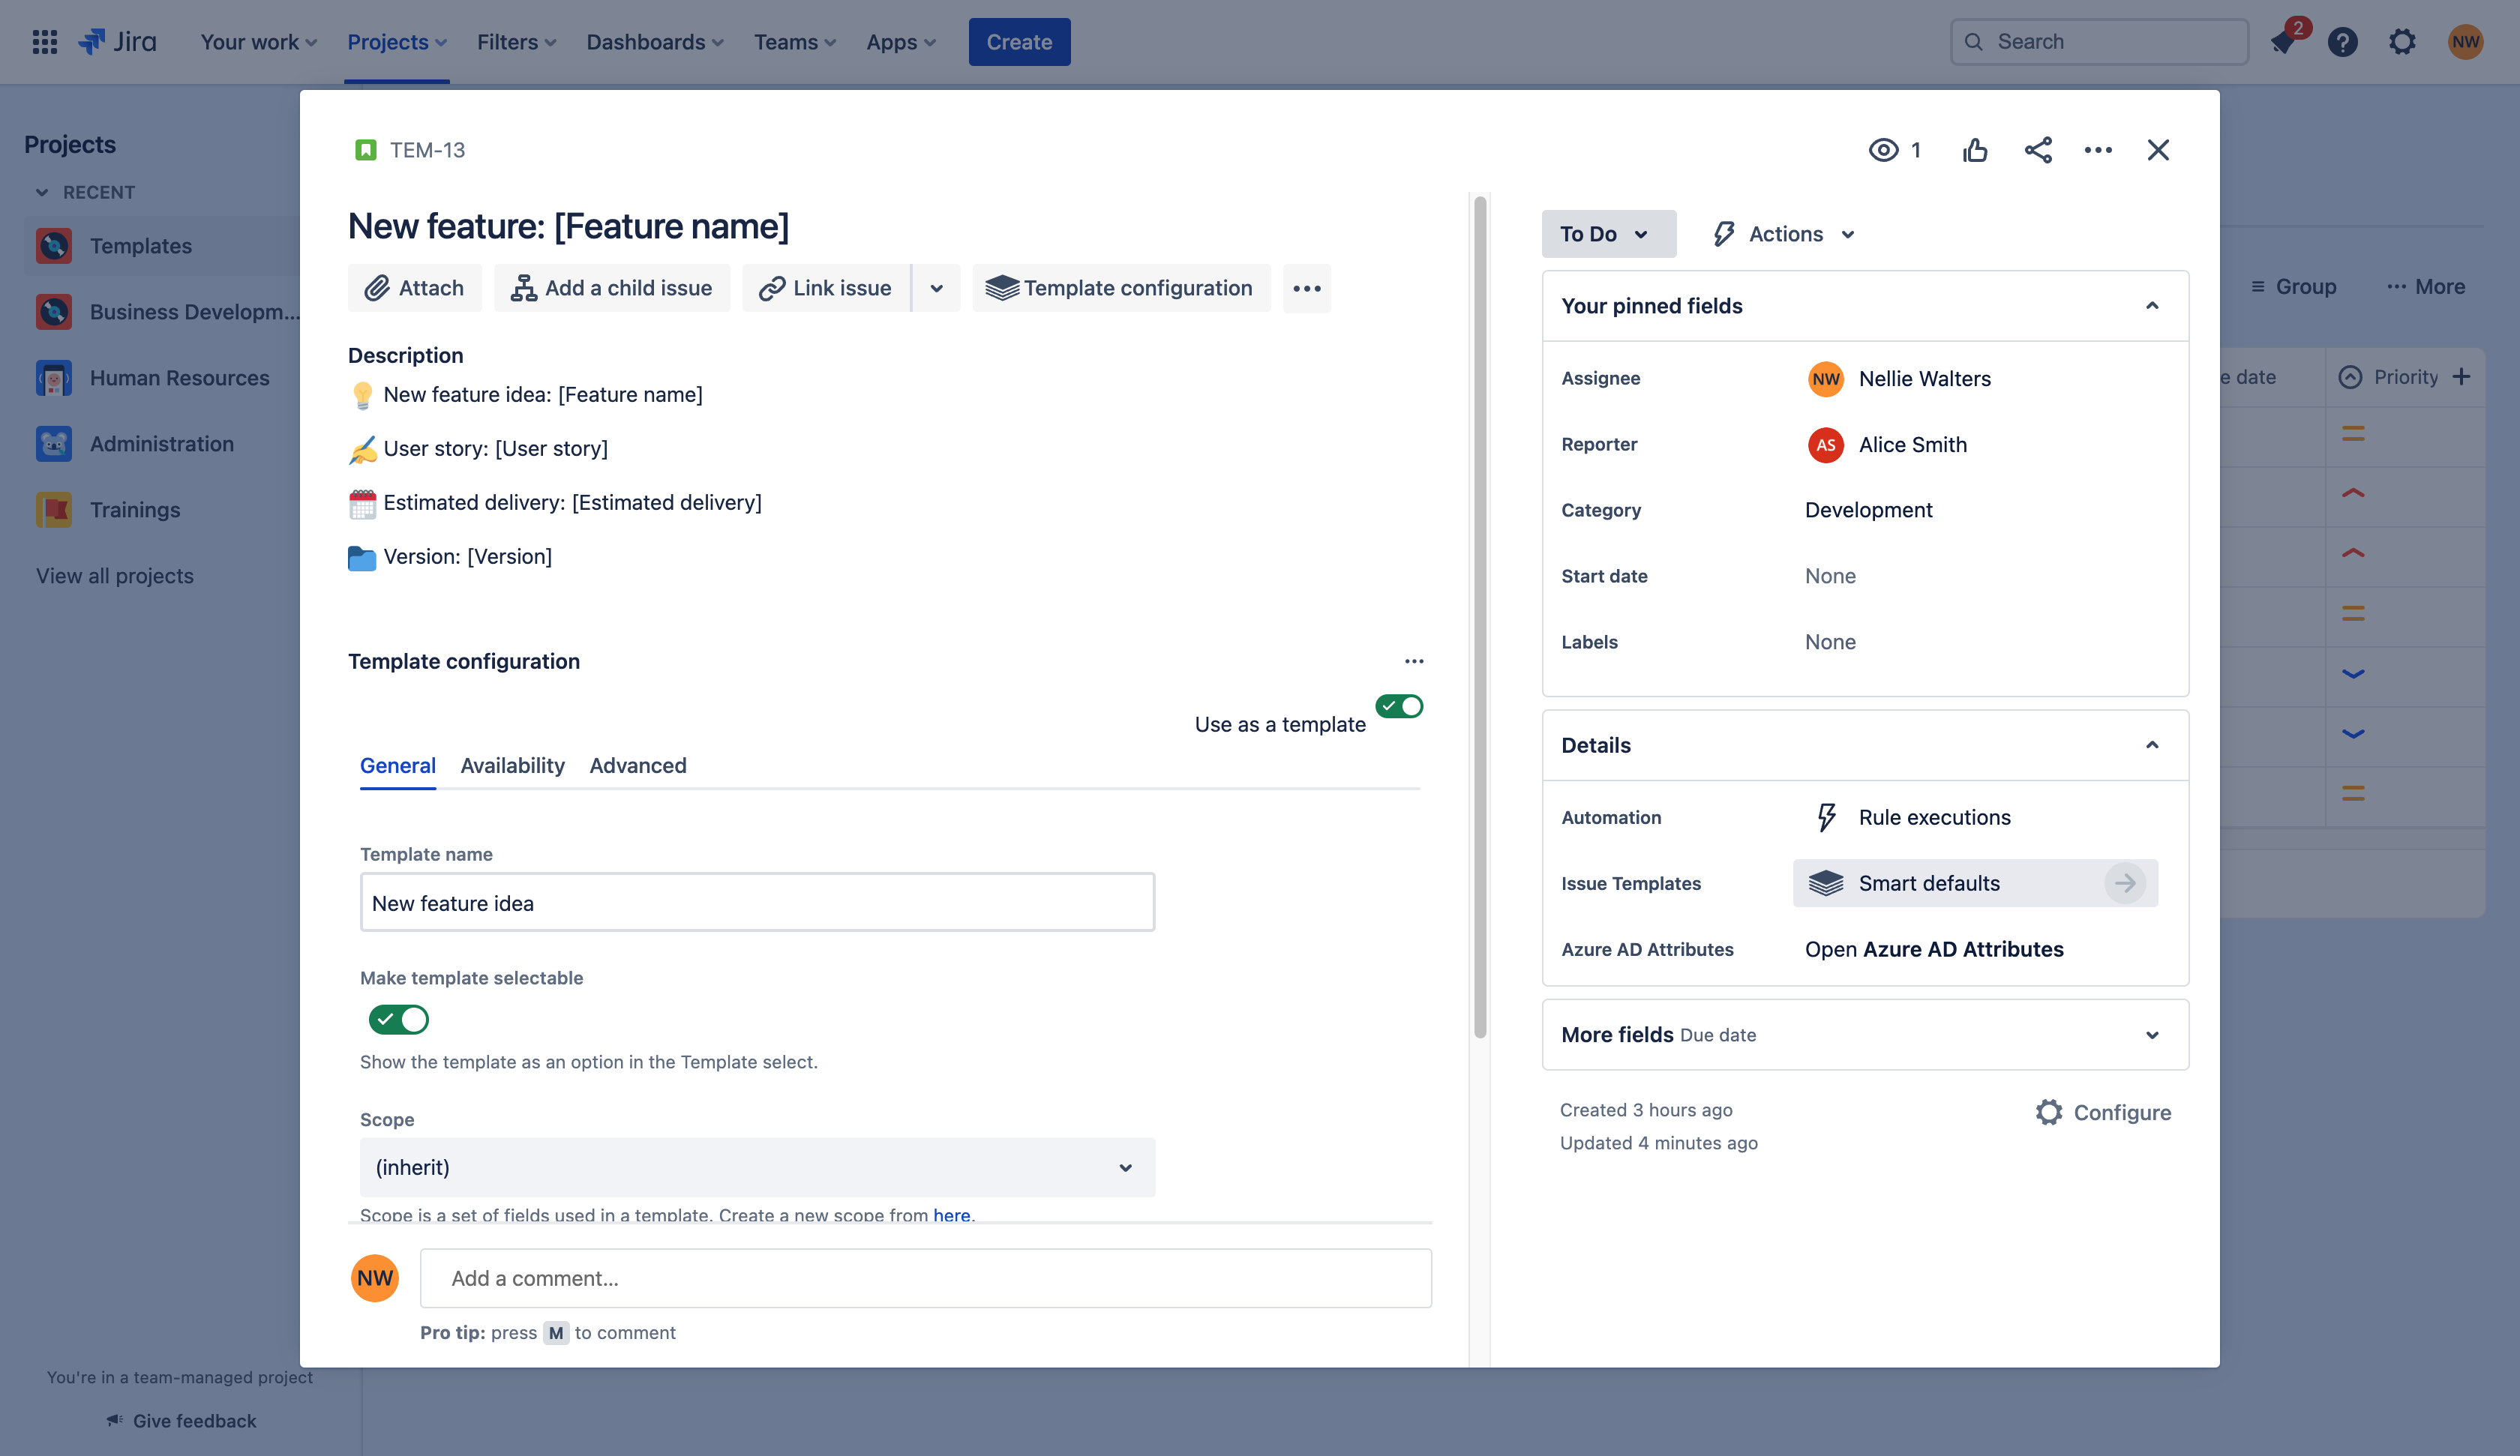The image size is (2520, 1456).
Task: Click the Template name input field
Action: click(x=757, y=902)
